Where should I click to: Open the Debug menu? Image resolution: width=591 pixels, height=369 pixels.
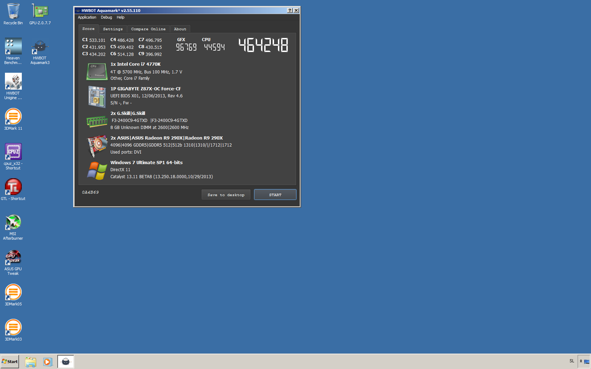click(106, 17)
